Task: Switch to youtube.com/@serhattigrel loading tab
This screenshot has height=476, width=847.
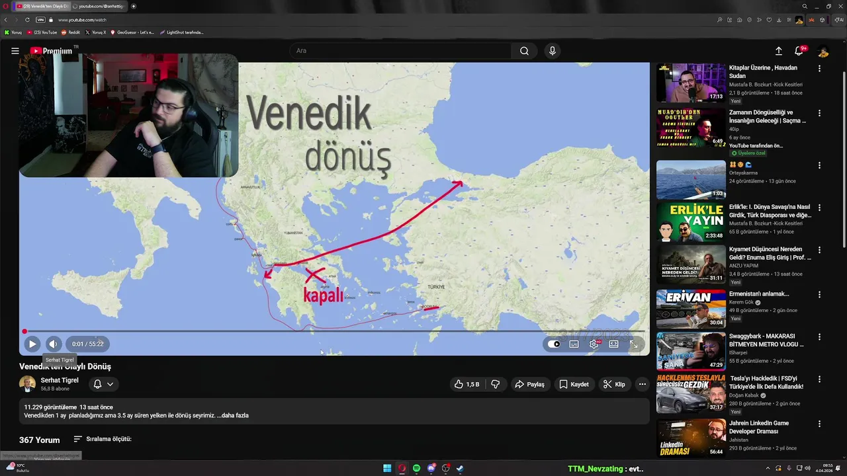Action: [99, 6]
